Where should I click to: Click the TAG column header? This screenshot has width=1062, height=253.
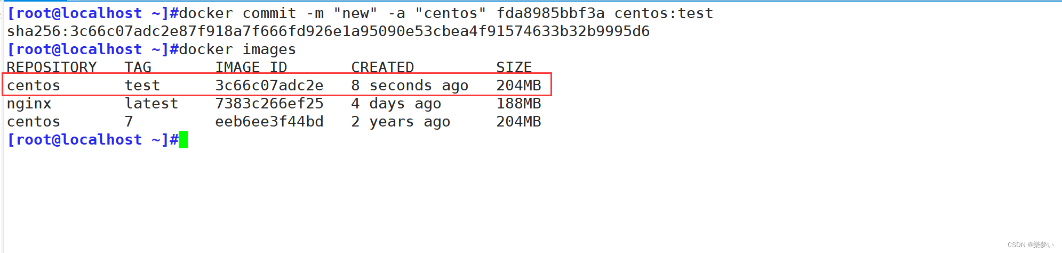tap(138, 68)
